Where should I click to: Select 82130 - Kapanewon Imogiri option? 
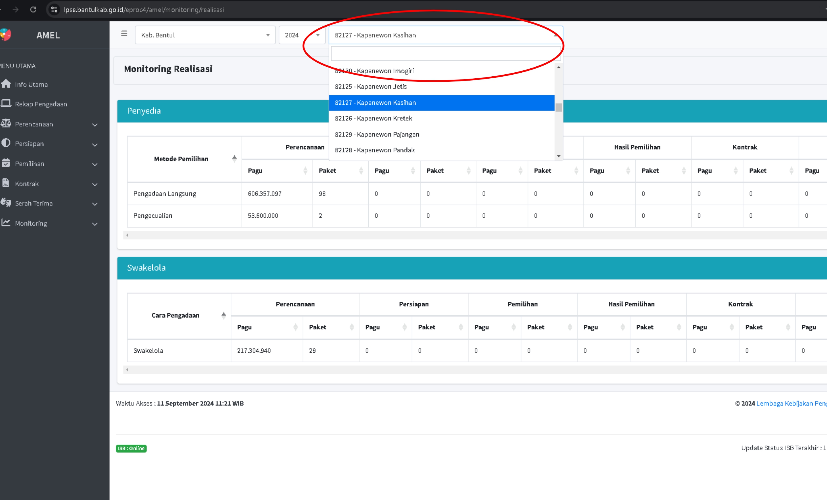pyautogui.click(x=442, y=71)
